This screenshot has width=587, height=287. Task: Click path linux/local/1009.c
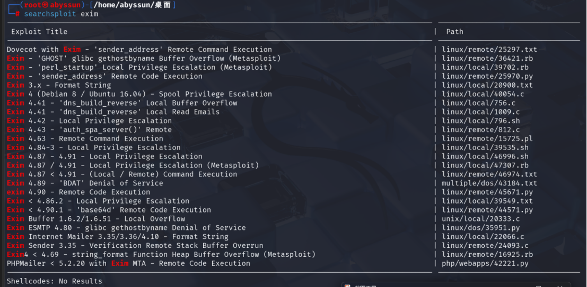point(480,112)
